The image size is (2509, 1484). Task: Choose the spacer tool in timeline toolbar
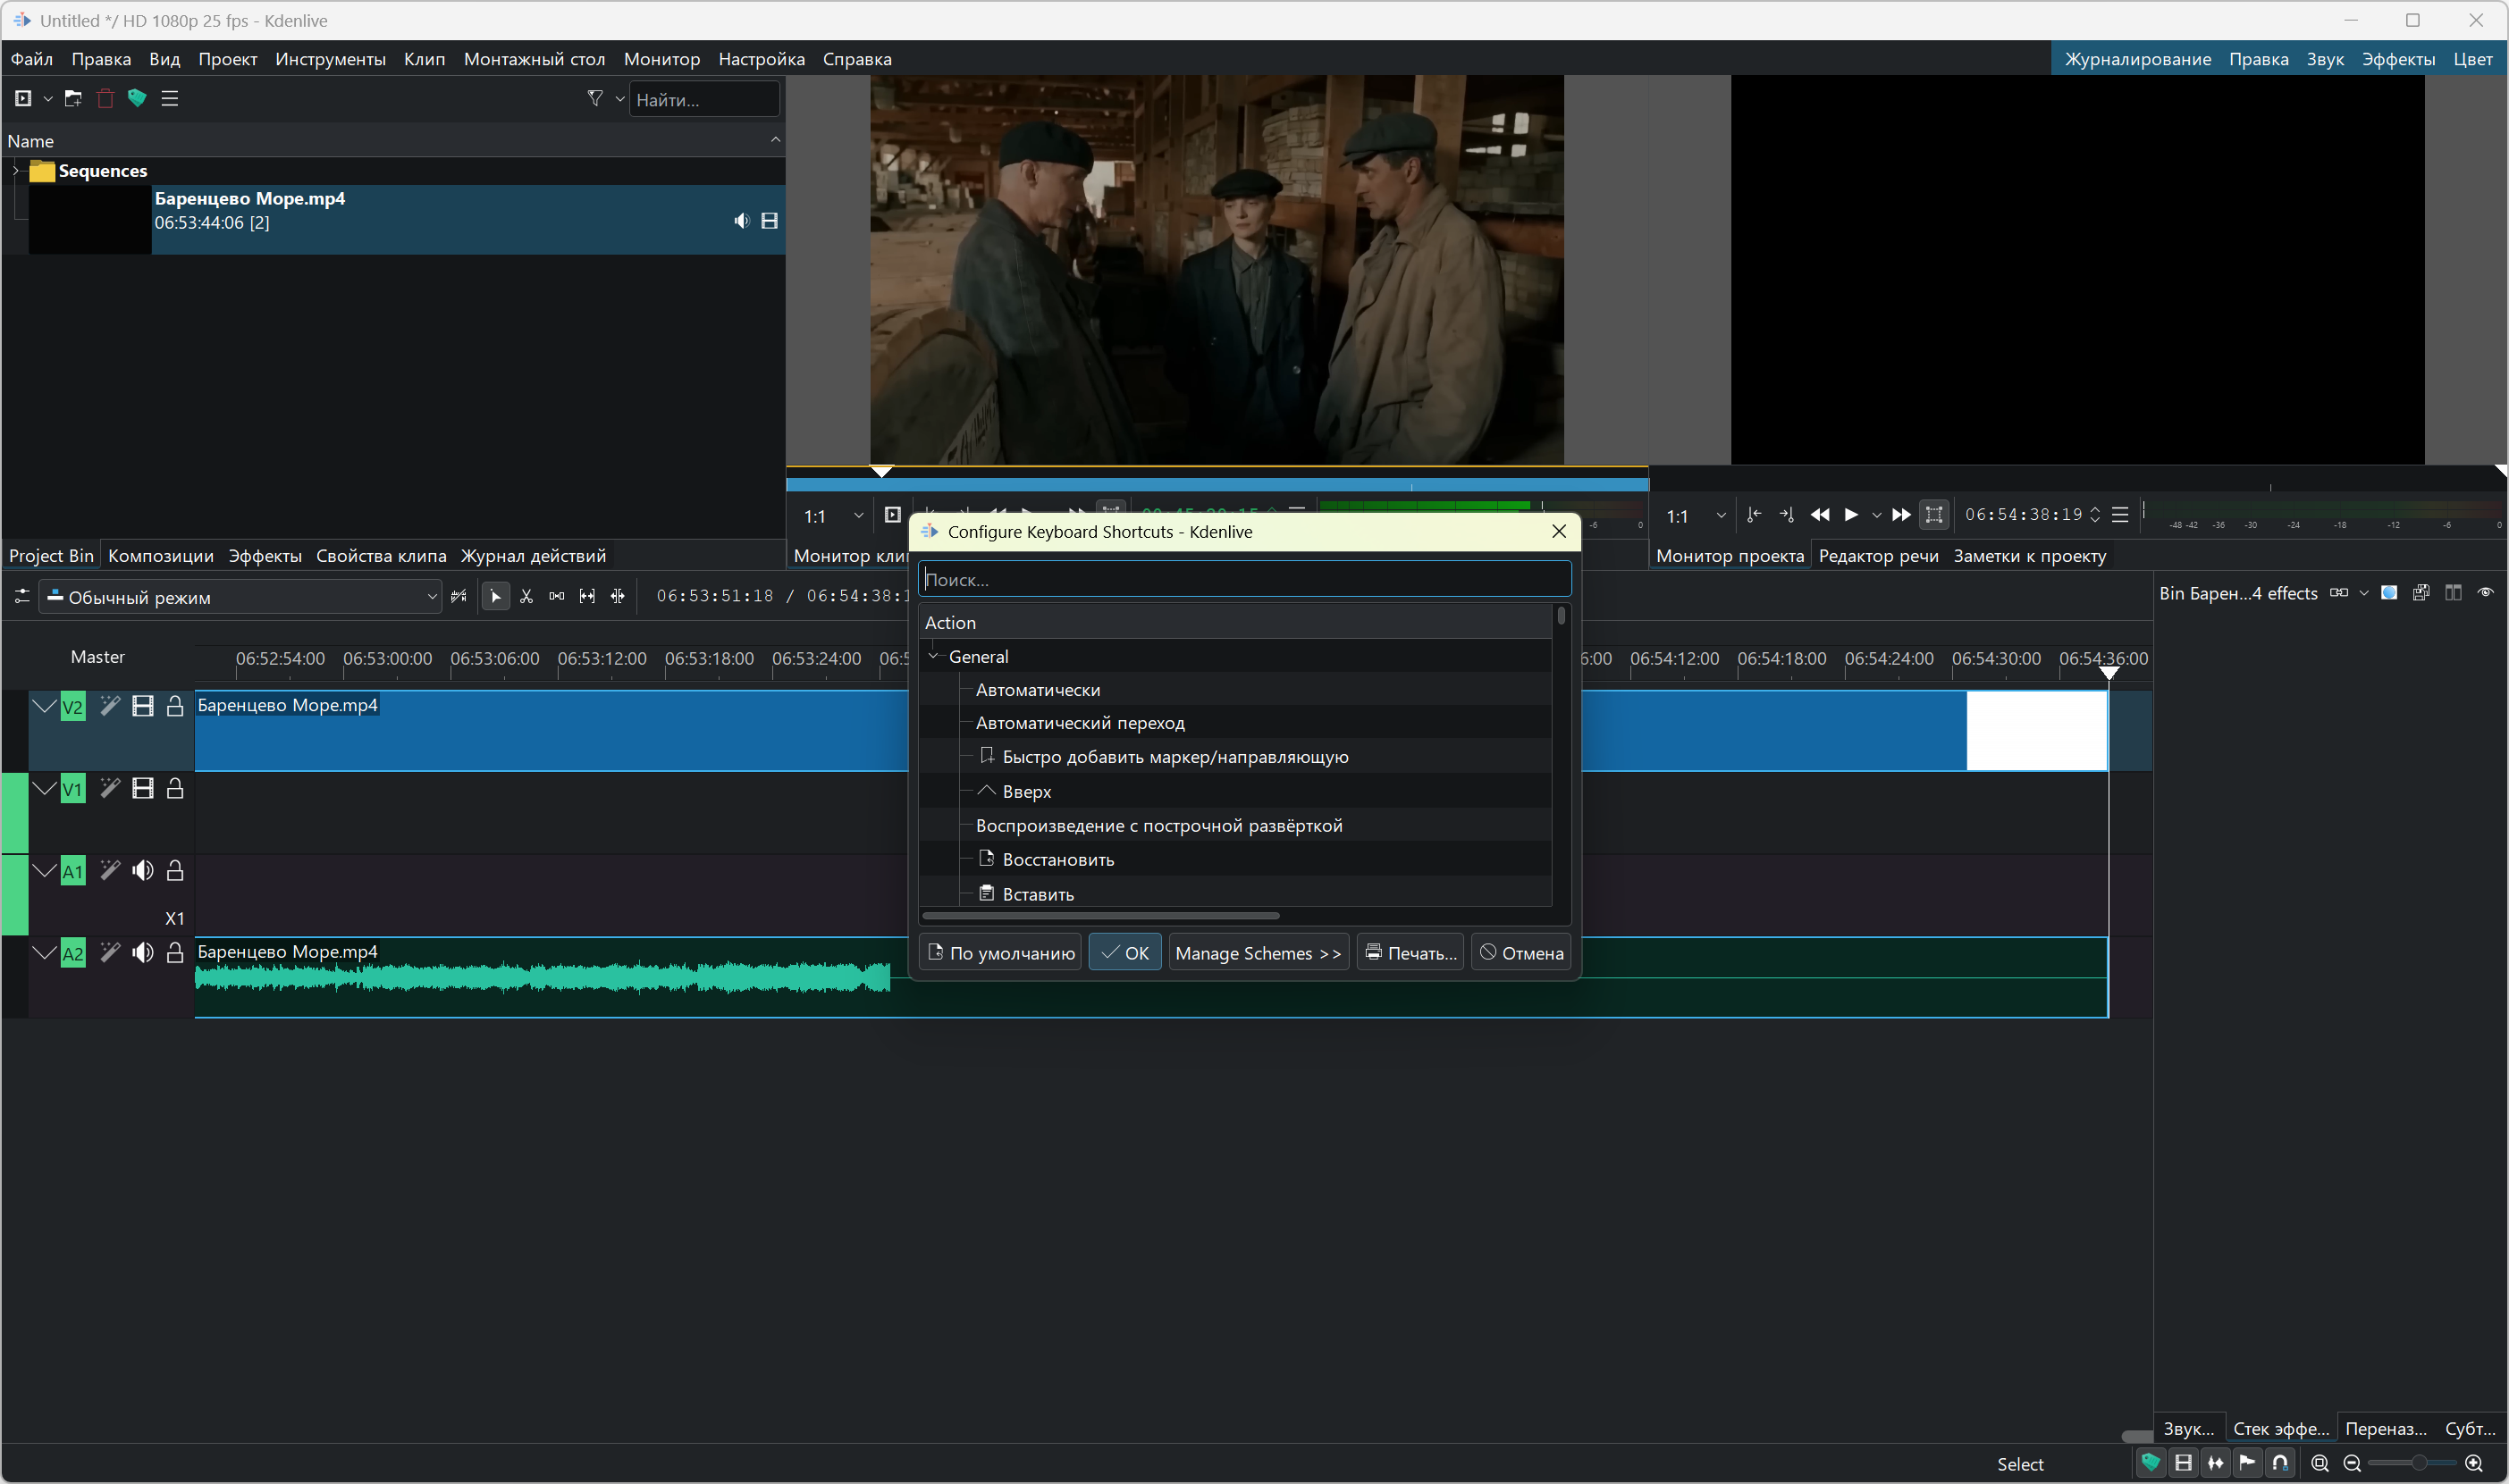tap(556, 597)
